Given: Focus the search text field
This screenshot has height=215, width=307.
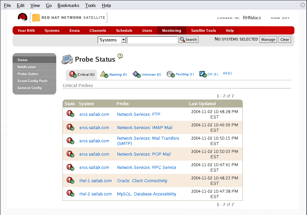Looking at the screenshot, I should coord(152,40).
